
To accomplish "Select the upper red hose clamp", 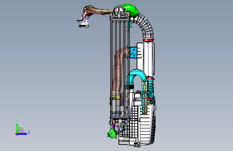I will (148, 40).
